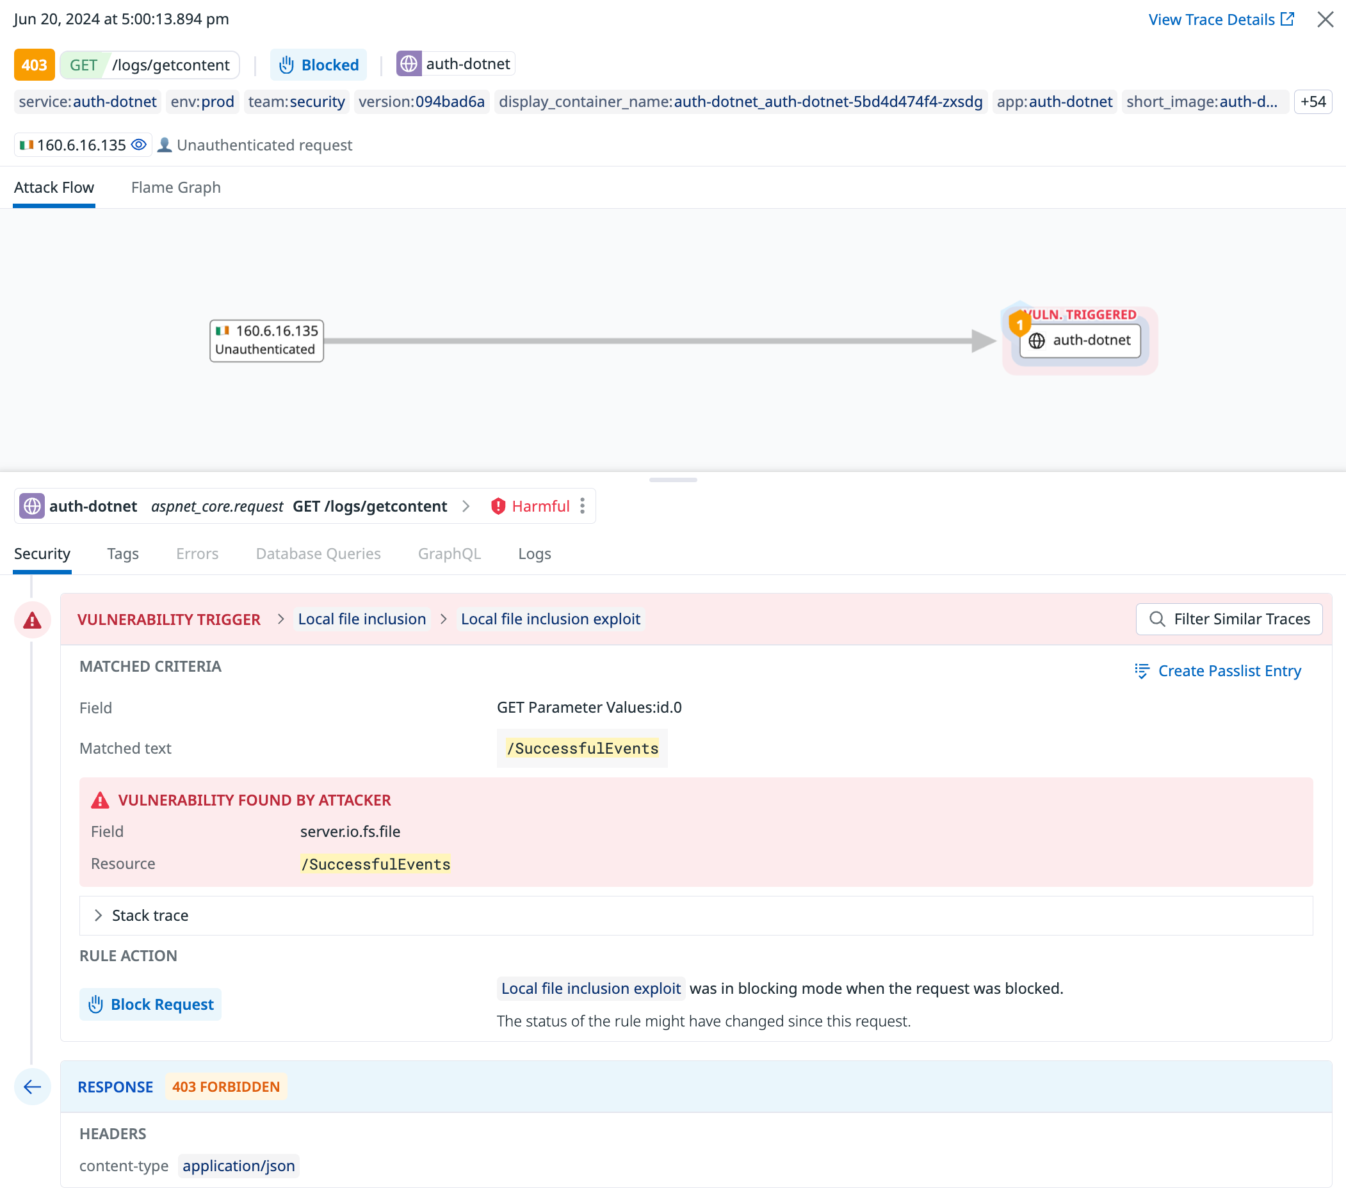
Task: Click the passlist icon next to Create Passlist Entry
Action: pyautogui.click(x=1142, y=670)
